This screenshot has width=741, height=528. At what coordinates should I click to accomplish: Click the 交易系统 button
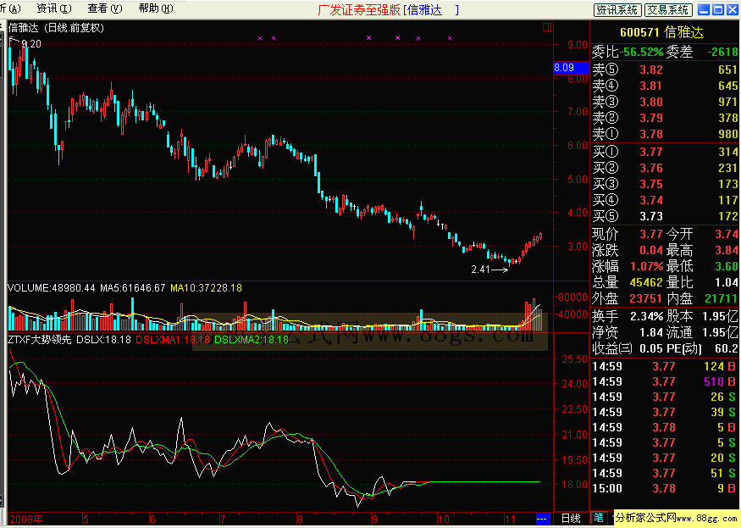(668, 10)
